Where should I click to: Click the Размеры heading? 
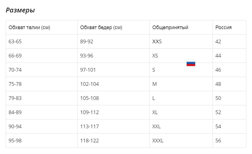tap(20, 10)
